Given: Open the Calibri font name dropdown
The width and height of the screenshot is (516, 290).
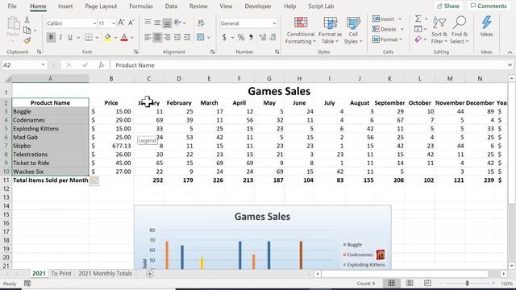Looking at the screenshot, I should click(94, 23).
